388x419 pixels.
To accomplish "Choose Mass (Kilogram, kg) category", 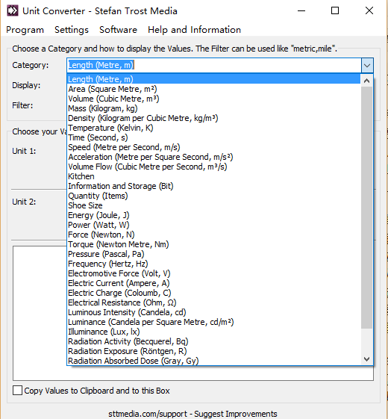I will pyautogui.click(x=213, y=108).
